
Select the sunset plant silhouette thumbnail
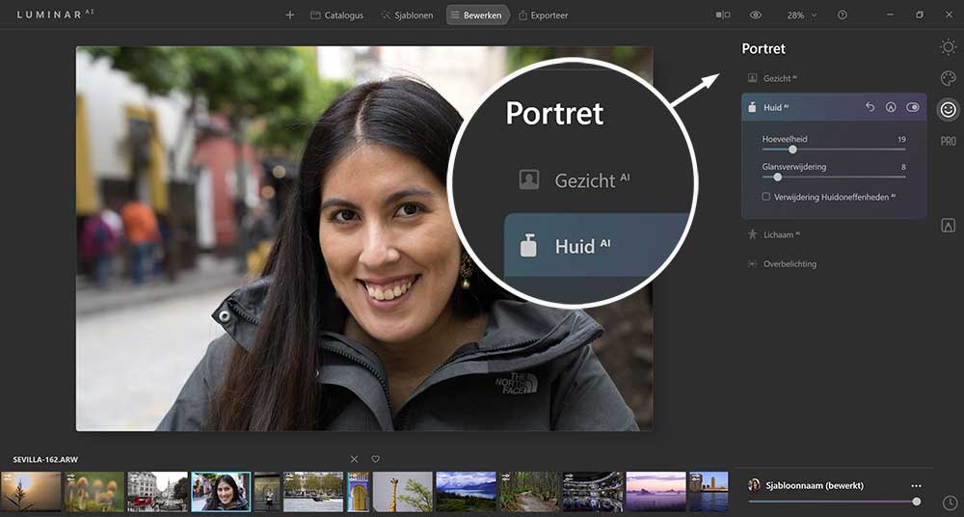coord(32,492)
